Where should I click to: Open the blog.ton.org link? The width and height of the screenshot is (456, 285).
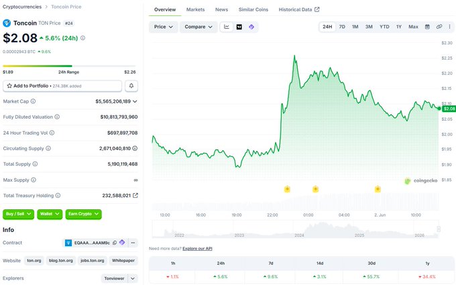point(61,261)
